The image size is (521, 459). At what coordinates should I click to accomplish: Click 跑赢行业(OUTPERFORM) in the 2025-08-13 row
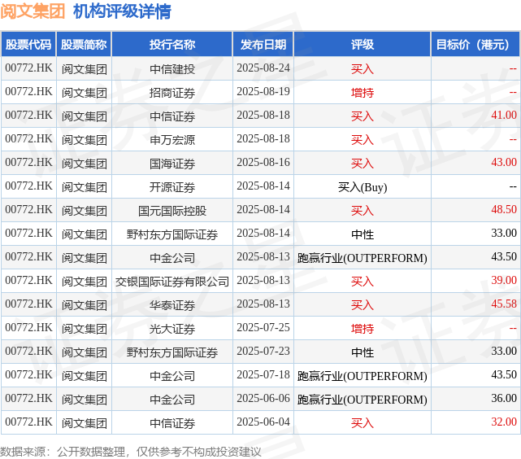pyautogui.click(x=363, y=258)
